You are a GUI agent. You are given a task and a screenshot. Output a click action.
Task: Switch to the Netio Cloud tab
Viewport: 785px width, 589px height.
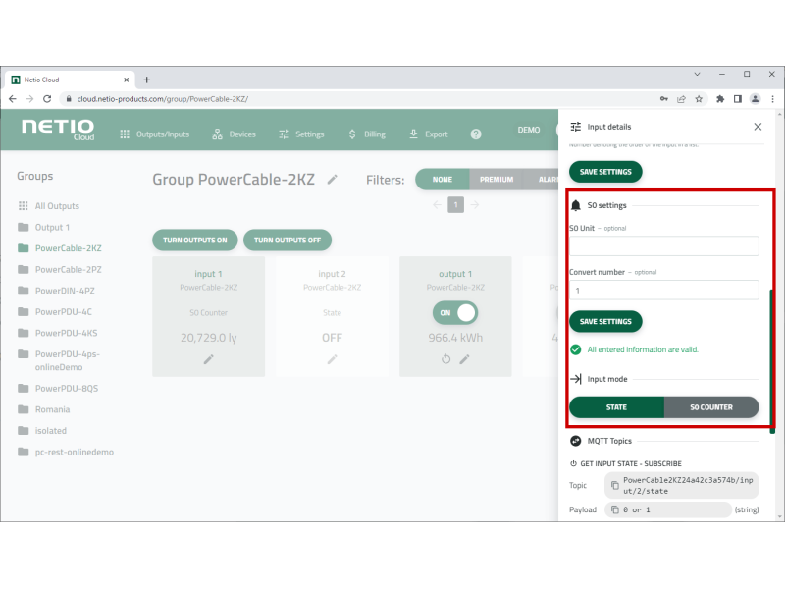70,80
